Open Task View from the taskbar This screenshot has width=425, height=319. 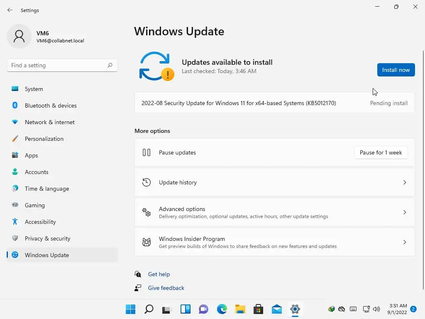(167, 309)
